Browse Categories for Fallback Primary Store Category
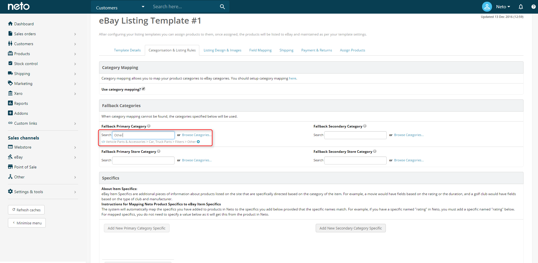This screenshot has height=263, width=538. pos(197,160)
